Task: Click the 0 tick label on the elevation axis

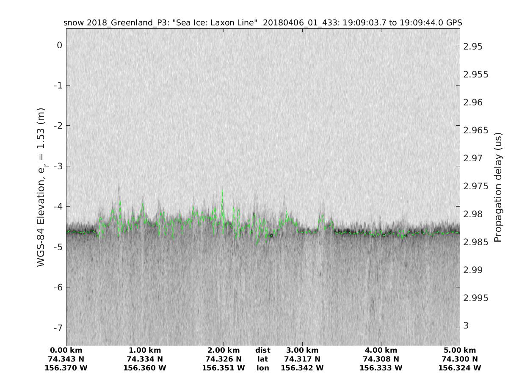Action: coord(59,45)
